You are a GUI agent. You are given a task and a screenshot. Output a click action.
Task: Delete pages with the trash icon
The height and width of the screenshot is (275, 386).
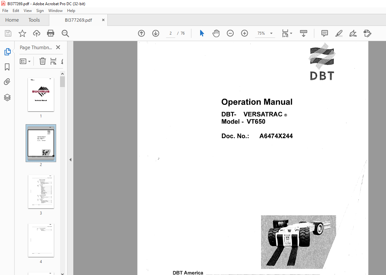click(x=42, y=61)
